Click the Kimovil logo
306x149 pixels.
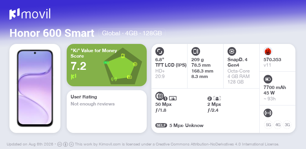click(x=30, y=14)
